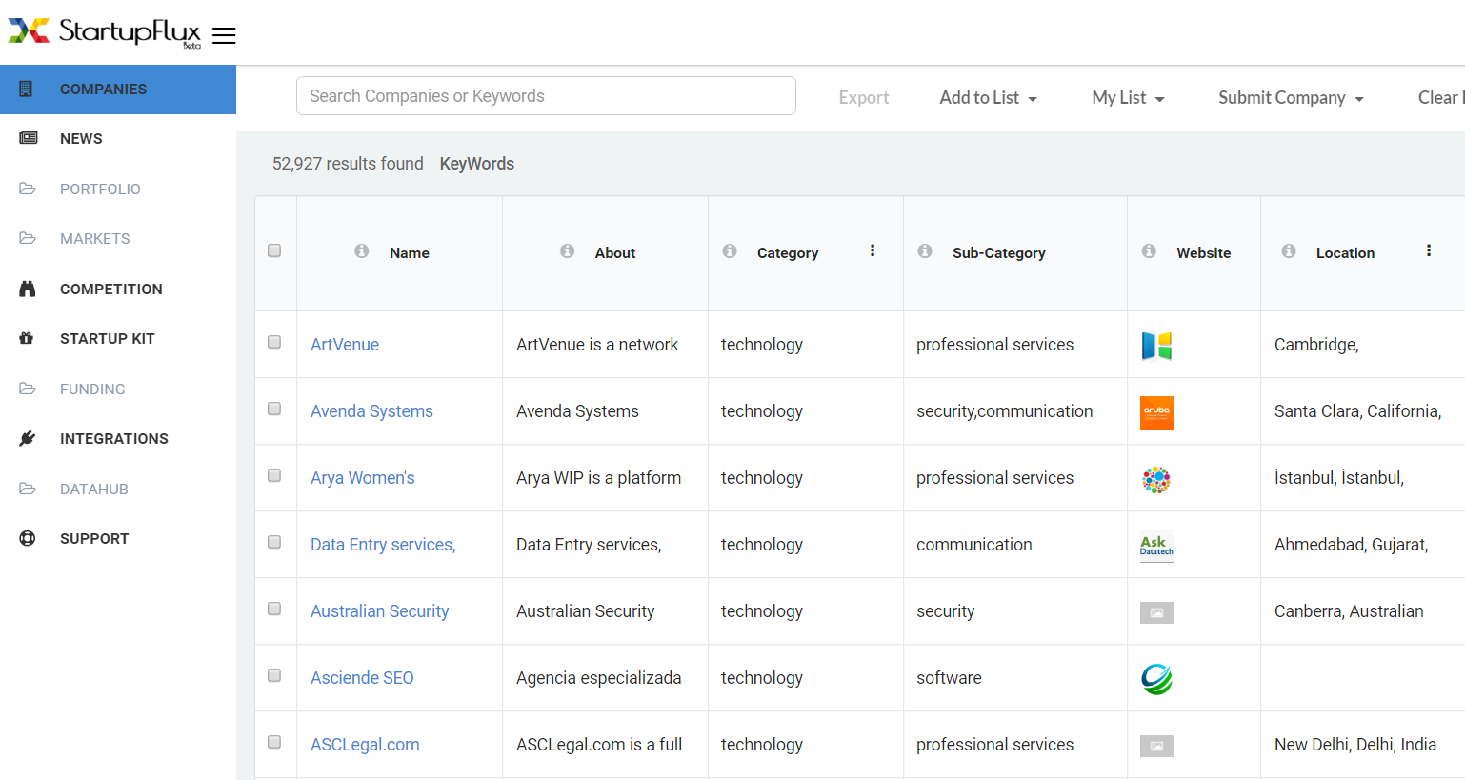Open the My List dropdown
Image resolution: width=1465 pixels, height=780 pixels.
(x=1128, y=98)
